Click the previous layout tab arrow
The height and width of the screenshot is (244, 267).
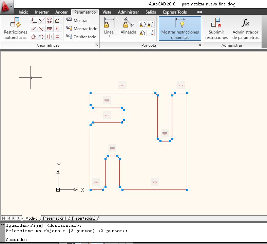9,218
